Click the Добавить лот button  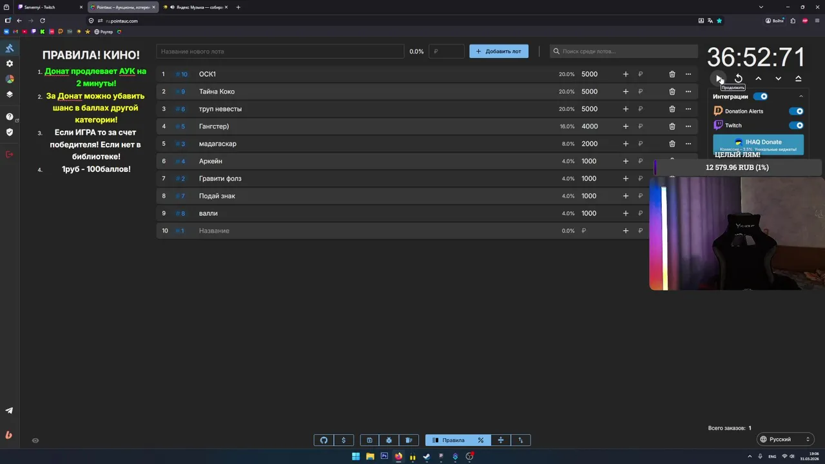499,52
